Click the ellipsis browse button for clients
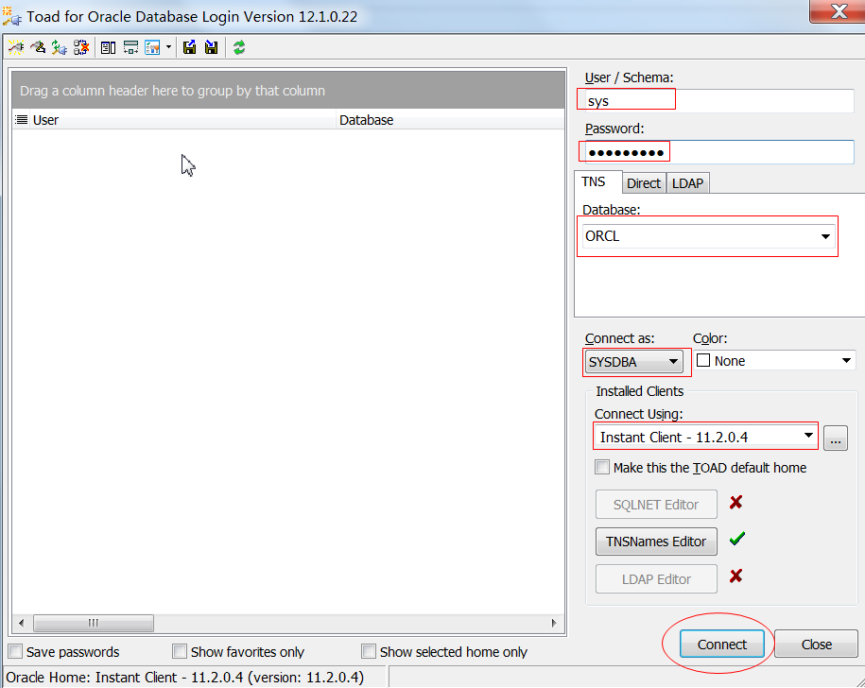Screen dimensions: 865x688 coord(835,438)
